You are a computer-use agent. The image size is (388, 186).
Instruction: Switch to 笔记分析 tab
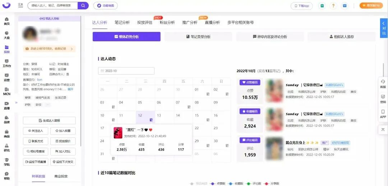[x=122, y=23]
